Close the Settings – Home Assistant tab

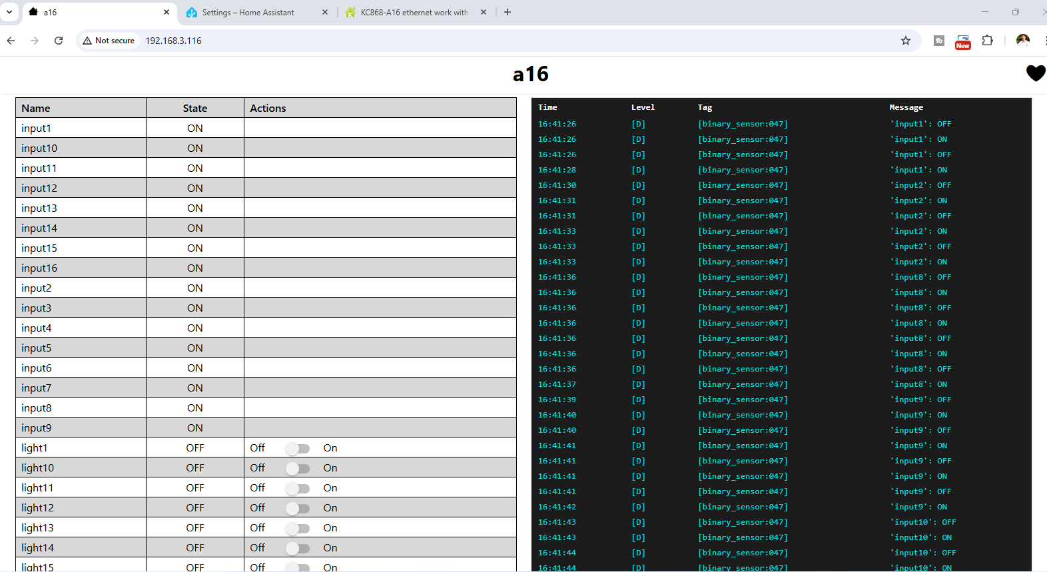point(325,12)
